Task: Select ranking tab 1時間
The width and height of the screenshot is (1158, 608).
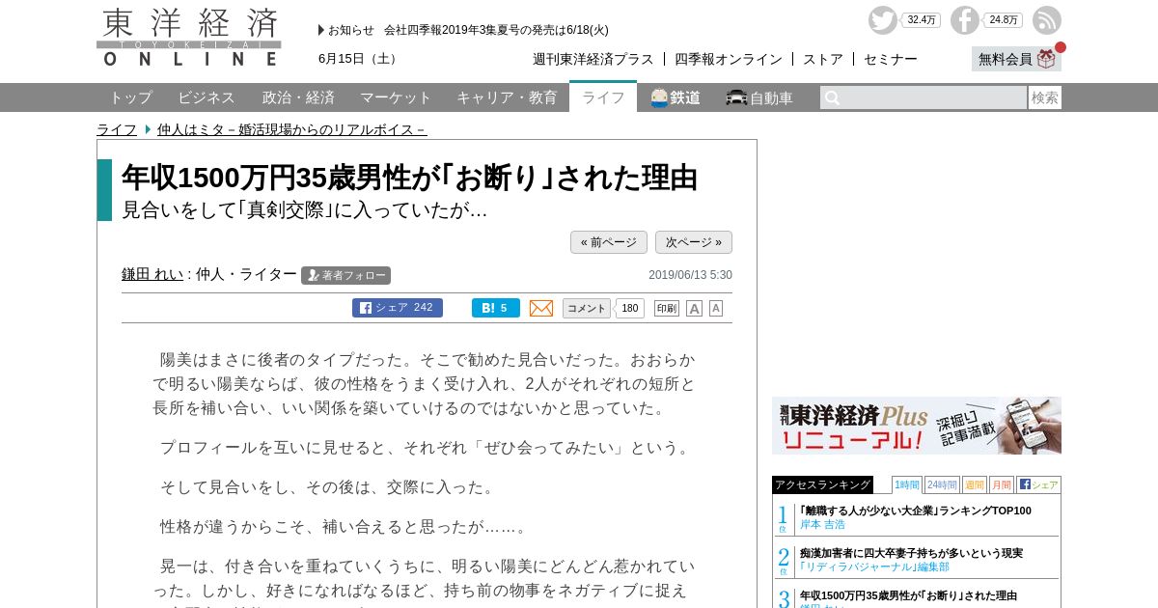Action: [906, 484]
